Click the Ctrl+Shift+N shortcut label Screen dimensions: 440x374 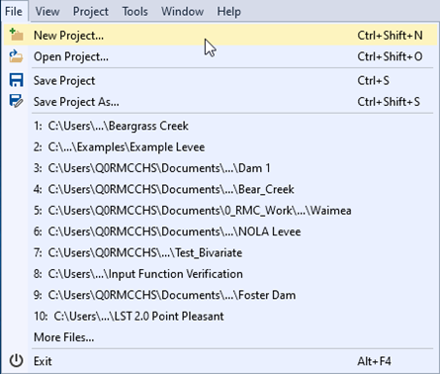click(x=390, y=35)
